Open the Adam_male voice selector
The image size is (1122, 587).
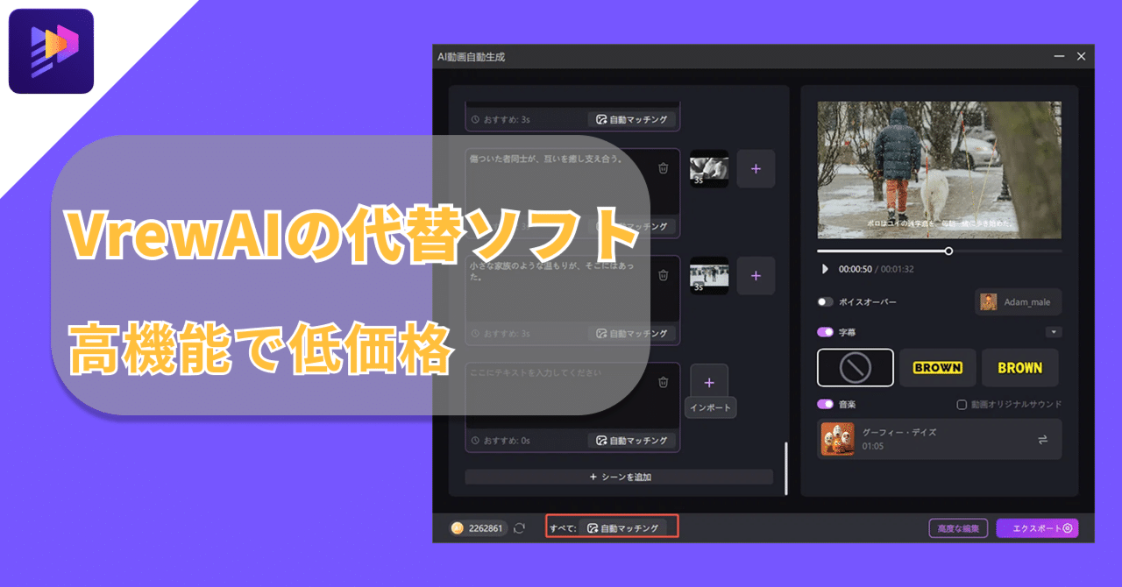1018,301
